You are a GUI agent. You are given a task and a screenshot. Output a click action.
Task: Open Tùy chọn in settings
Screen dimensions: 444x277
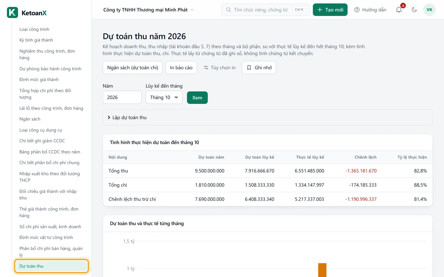220,68
